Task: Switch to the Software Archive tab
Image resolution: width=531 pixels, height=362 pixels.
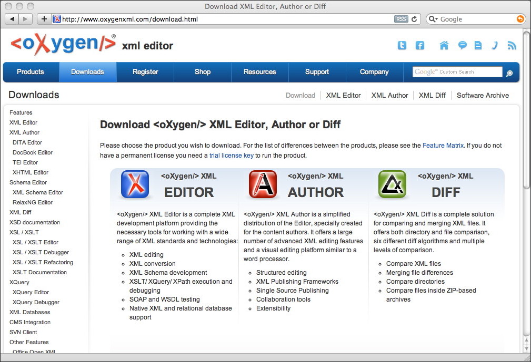Action: (x=483, y=95)
